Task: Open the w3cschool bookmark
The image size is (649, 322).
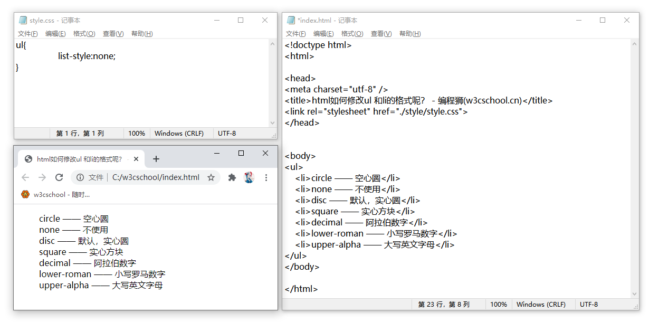Action: pyautogui.click(x=55, y=194)
